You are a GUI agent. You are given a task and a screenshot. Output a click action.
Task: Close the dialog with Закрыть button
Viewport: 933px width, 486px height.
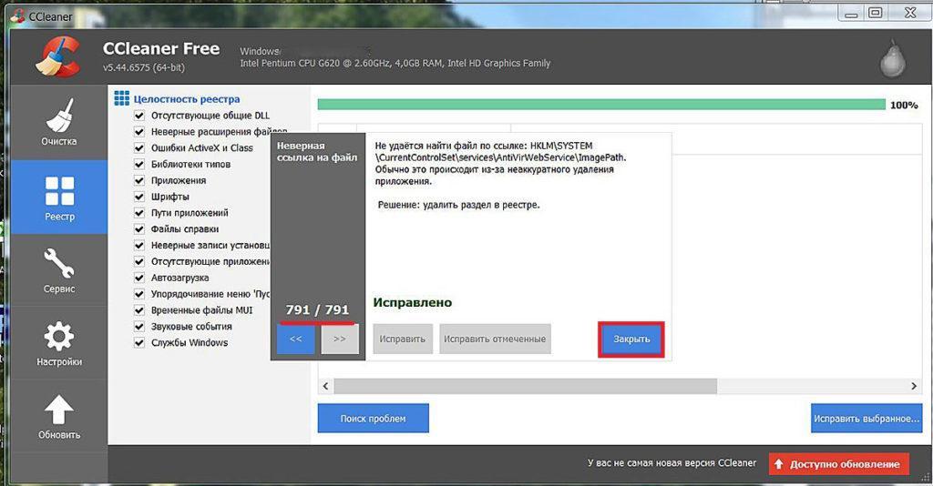coord(631,339)
